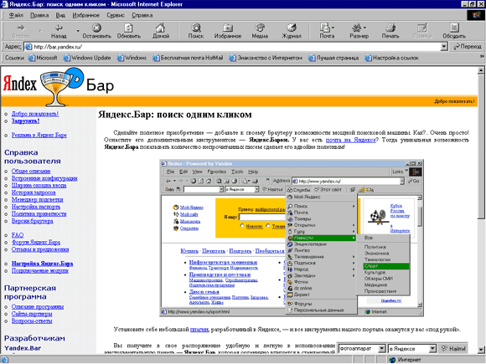Click the Microsoft links bar shortcut
The width and height of the screenshot is (486, 364).
[43, 58]
